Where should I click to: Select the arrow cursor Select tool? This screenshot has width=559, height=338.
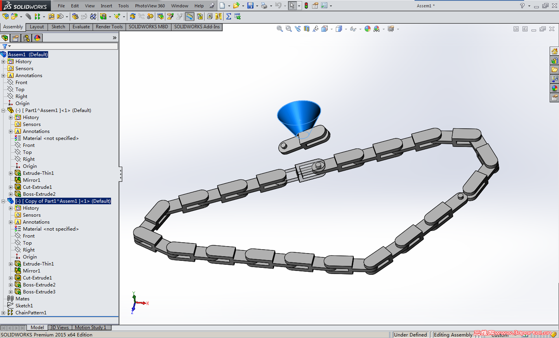coord(292,5)
